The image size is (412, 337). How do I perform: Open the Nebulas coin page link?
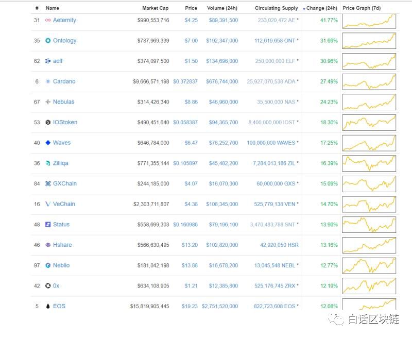pos(63,102)
